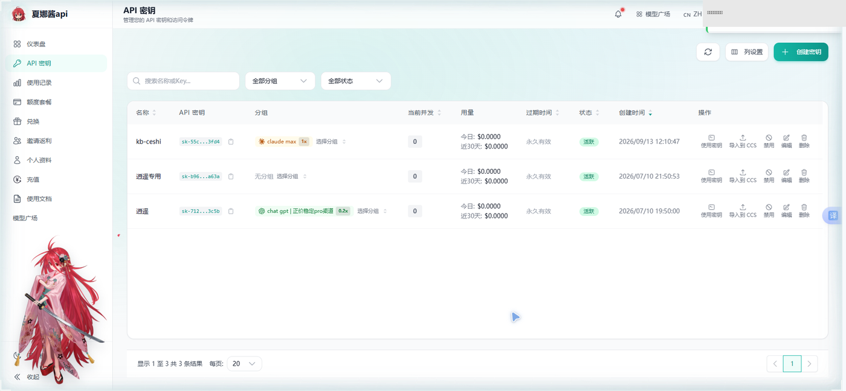Click the 夏娜酱api logo avatar
The image size is (846, 391).
click(x=19, y=14)
